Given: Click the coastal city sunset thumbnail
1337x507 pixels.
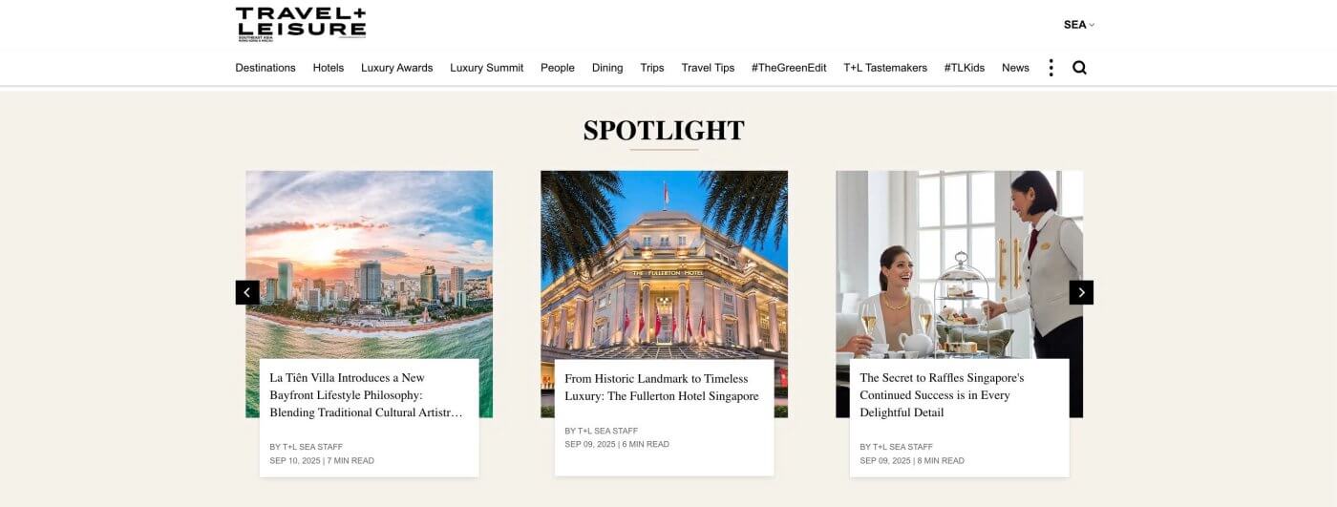Looking at the screenshot, I should pyautogui.click(x=369, y=264).
